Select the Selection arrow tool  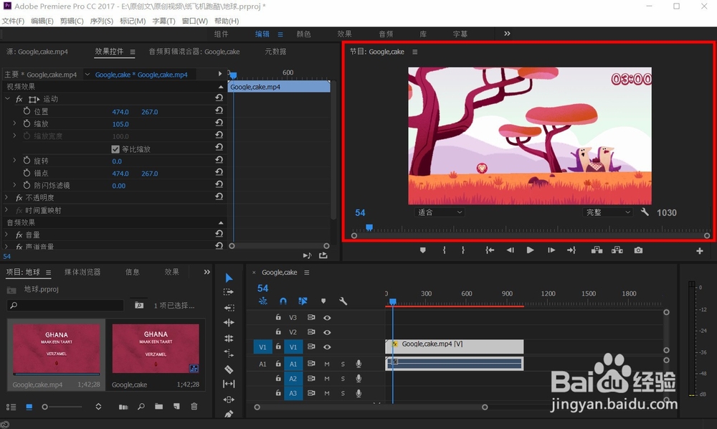click(x=229, y=278)
